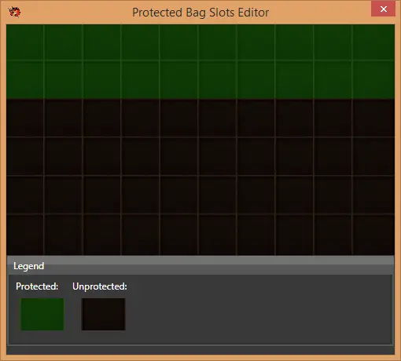Protect first slot in fourth row

[25, 156]
